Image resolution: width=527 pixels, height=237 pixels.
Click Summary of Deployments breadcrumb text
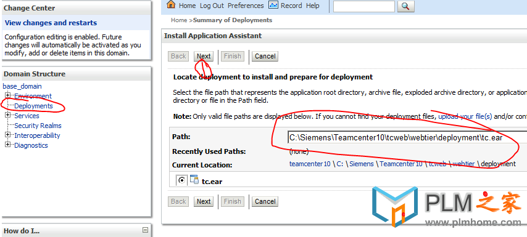pos(233,20)
